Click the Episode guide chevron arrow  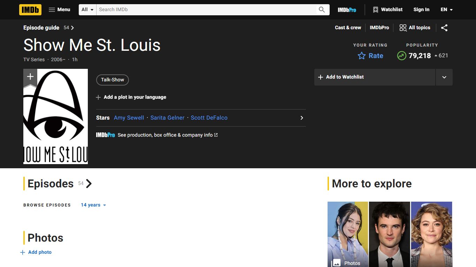(72, 28)
